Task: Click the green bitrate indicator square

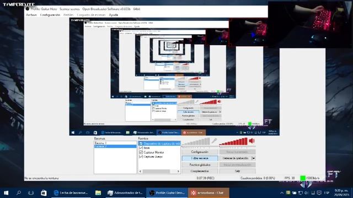Action: (303, 178)
